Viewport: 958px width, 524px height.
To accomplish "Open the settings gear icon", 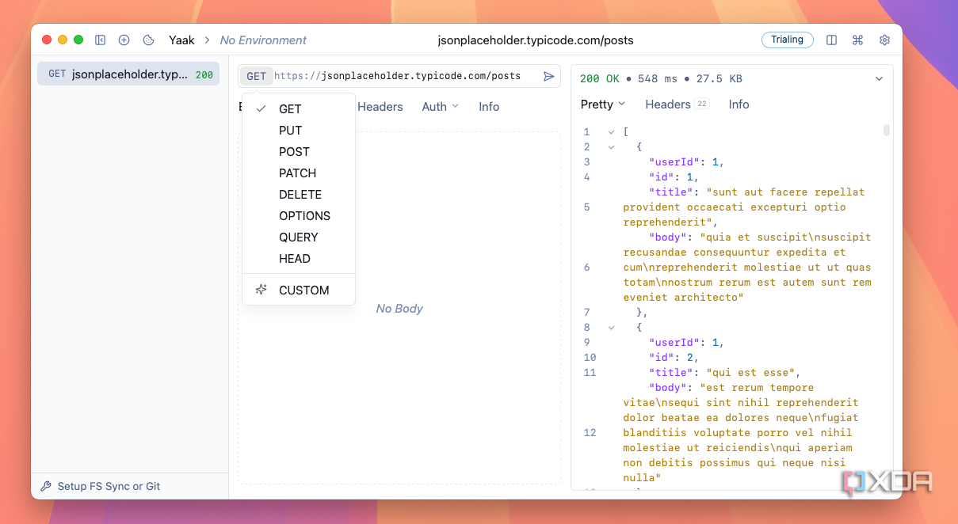I will 884,40.
